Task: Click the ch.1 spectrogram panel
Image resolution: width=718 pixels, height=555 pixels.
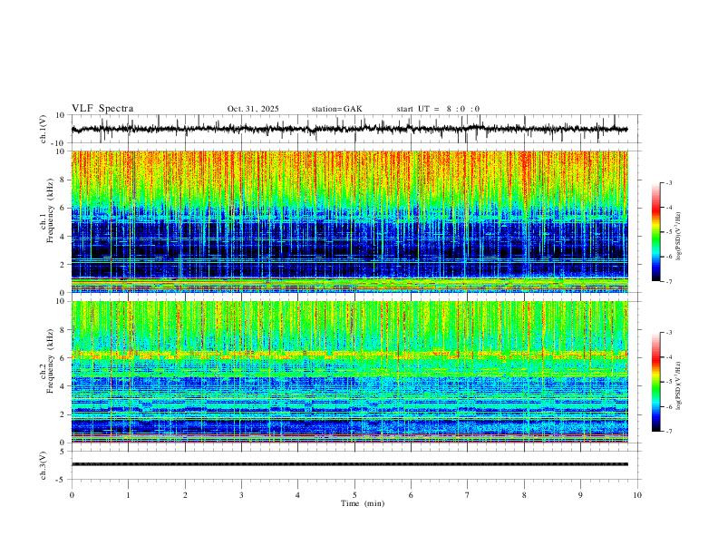Action: click(349, 221)
